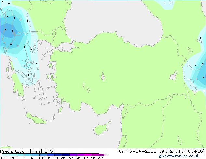Viewport: 206px width, 159px height.
Task: Click the '10' legend scale value
Action: pos(41,158)
